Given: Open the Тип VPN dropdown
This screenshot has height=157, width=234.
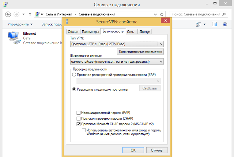Looking at the screenshot, I should [x=117, y=44].
